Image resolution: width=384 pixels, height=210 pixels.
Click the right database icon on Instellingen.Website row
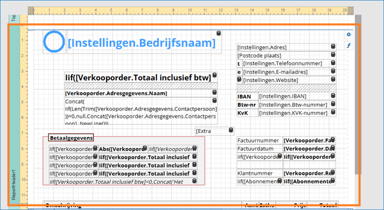[x=333, y=79]
